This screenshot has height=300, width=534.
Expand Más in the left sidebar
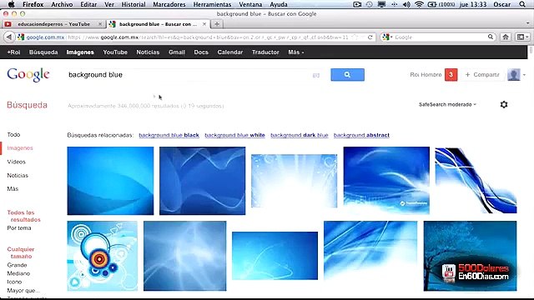click(x=13, y=188)
